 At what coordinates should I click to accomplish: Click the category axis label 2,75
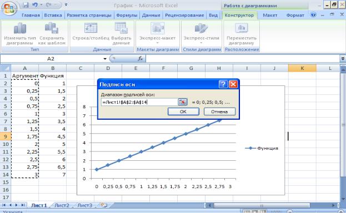tap(219, 186)
